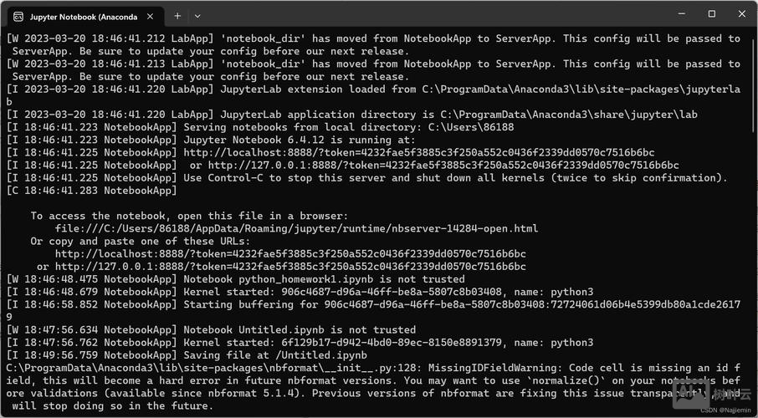758x418 pixels.
Task: Open the localhost URL on the NotebookApp log line
Action: click(418, 152)
